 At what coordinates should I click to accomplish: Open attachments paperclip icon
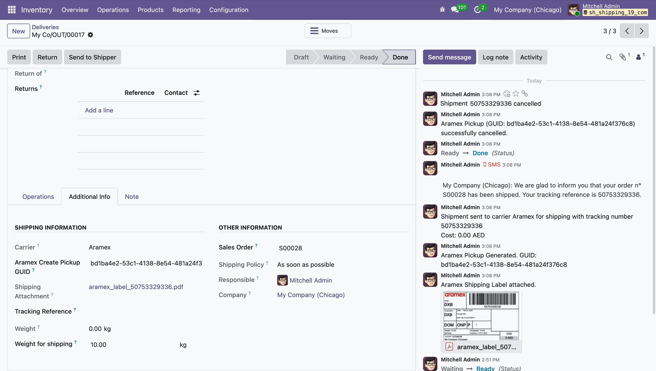pos(623,57)
